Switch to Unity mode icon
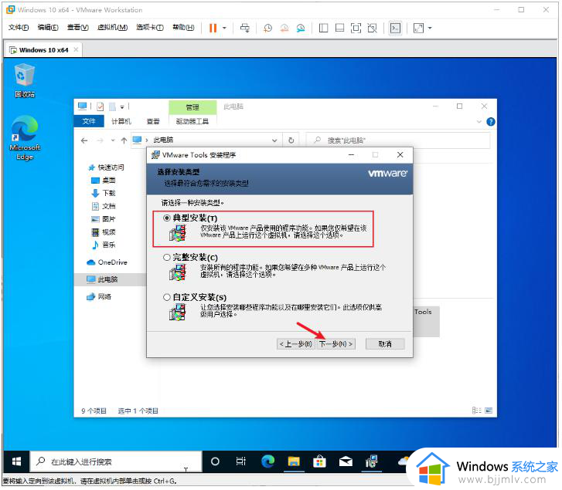The image size is (562, 490). point(373,28)
